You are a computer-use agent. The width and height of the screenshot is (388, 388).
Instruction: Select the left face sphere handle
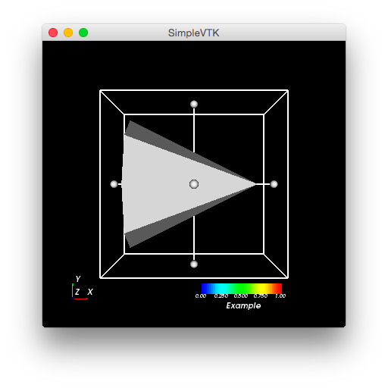(114, 184)
